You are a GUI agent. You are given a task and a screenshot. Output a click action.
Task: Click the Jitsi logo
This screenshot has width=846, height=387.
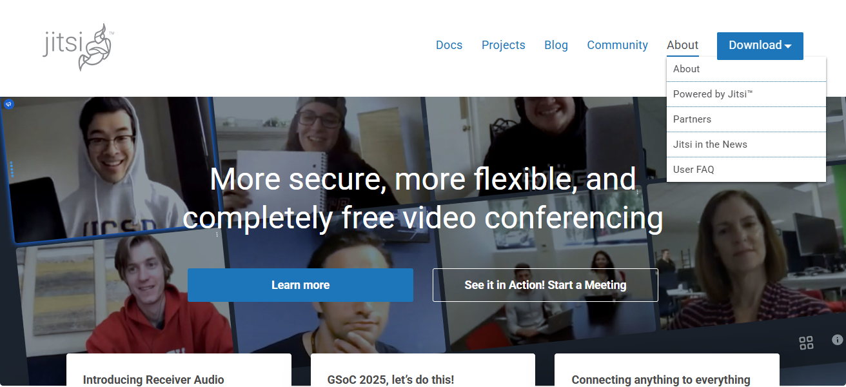79,47
